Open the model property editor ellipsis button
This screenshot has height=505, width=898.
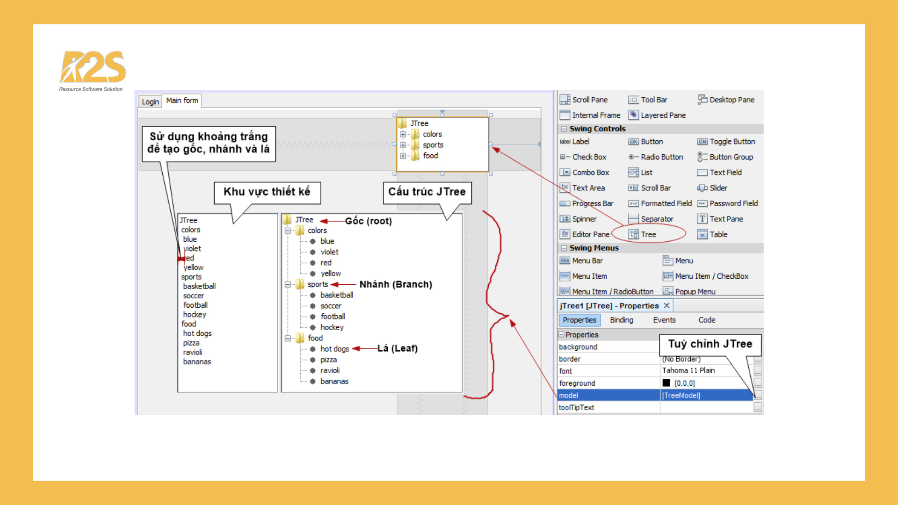758,396
